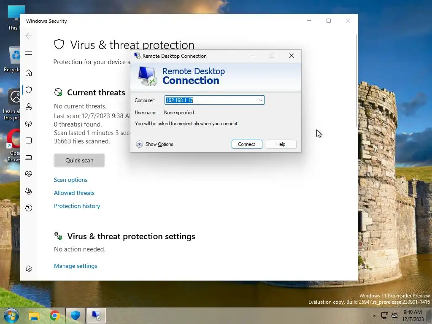Image resolution: width=432 pixels, height=324 pixels.
Task: Click the Help button in Remote Desktop
Action: pyautogui.click(x=281, y=144)
